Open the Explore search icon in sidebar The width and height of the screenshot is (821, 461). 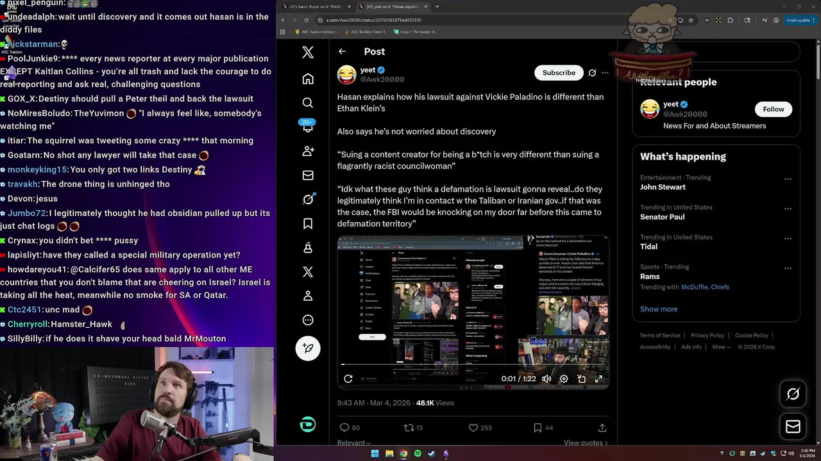[308, 102]
